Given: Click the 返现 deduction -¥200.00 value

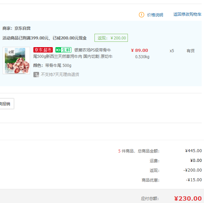Looking at the screenshot, I should [193, 170].
